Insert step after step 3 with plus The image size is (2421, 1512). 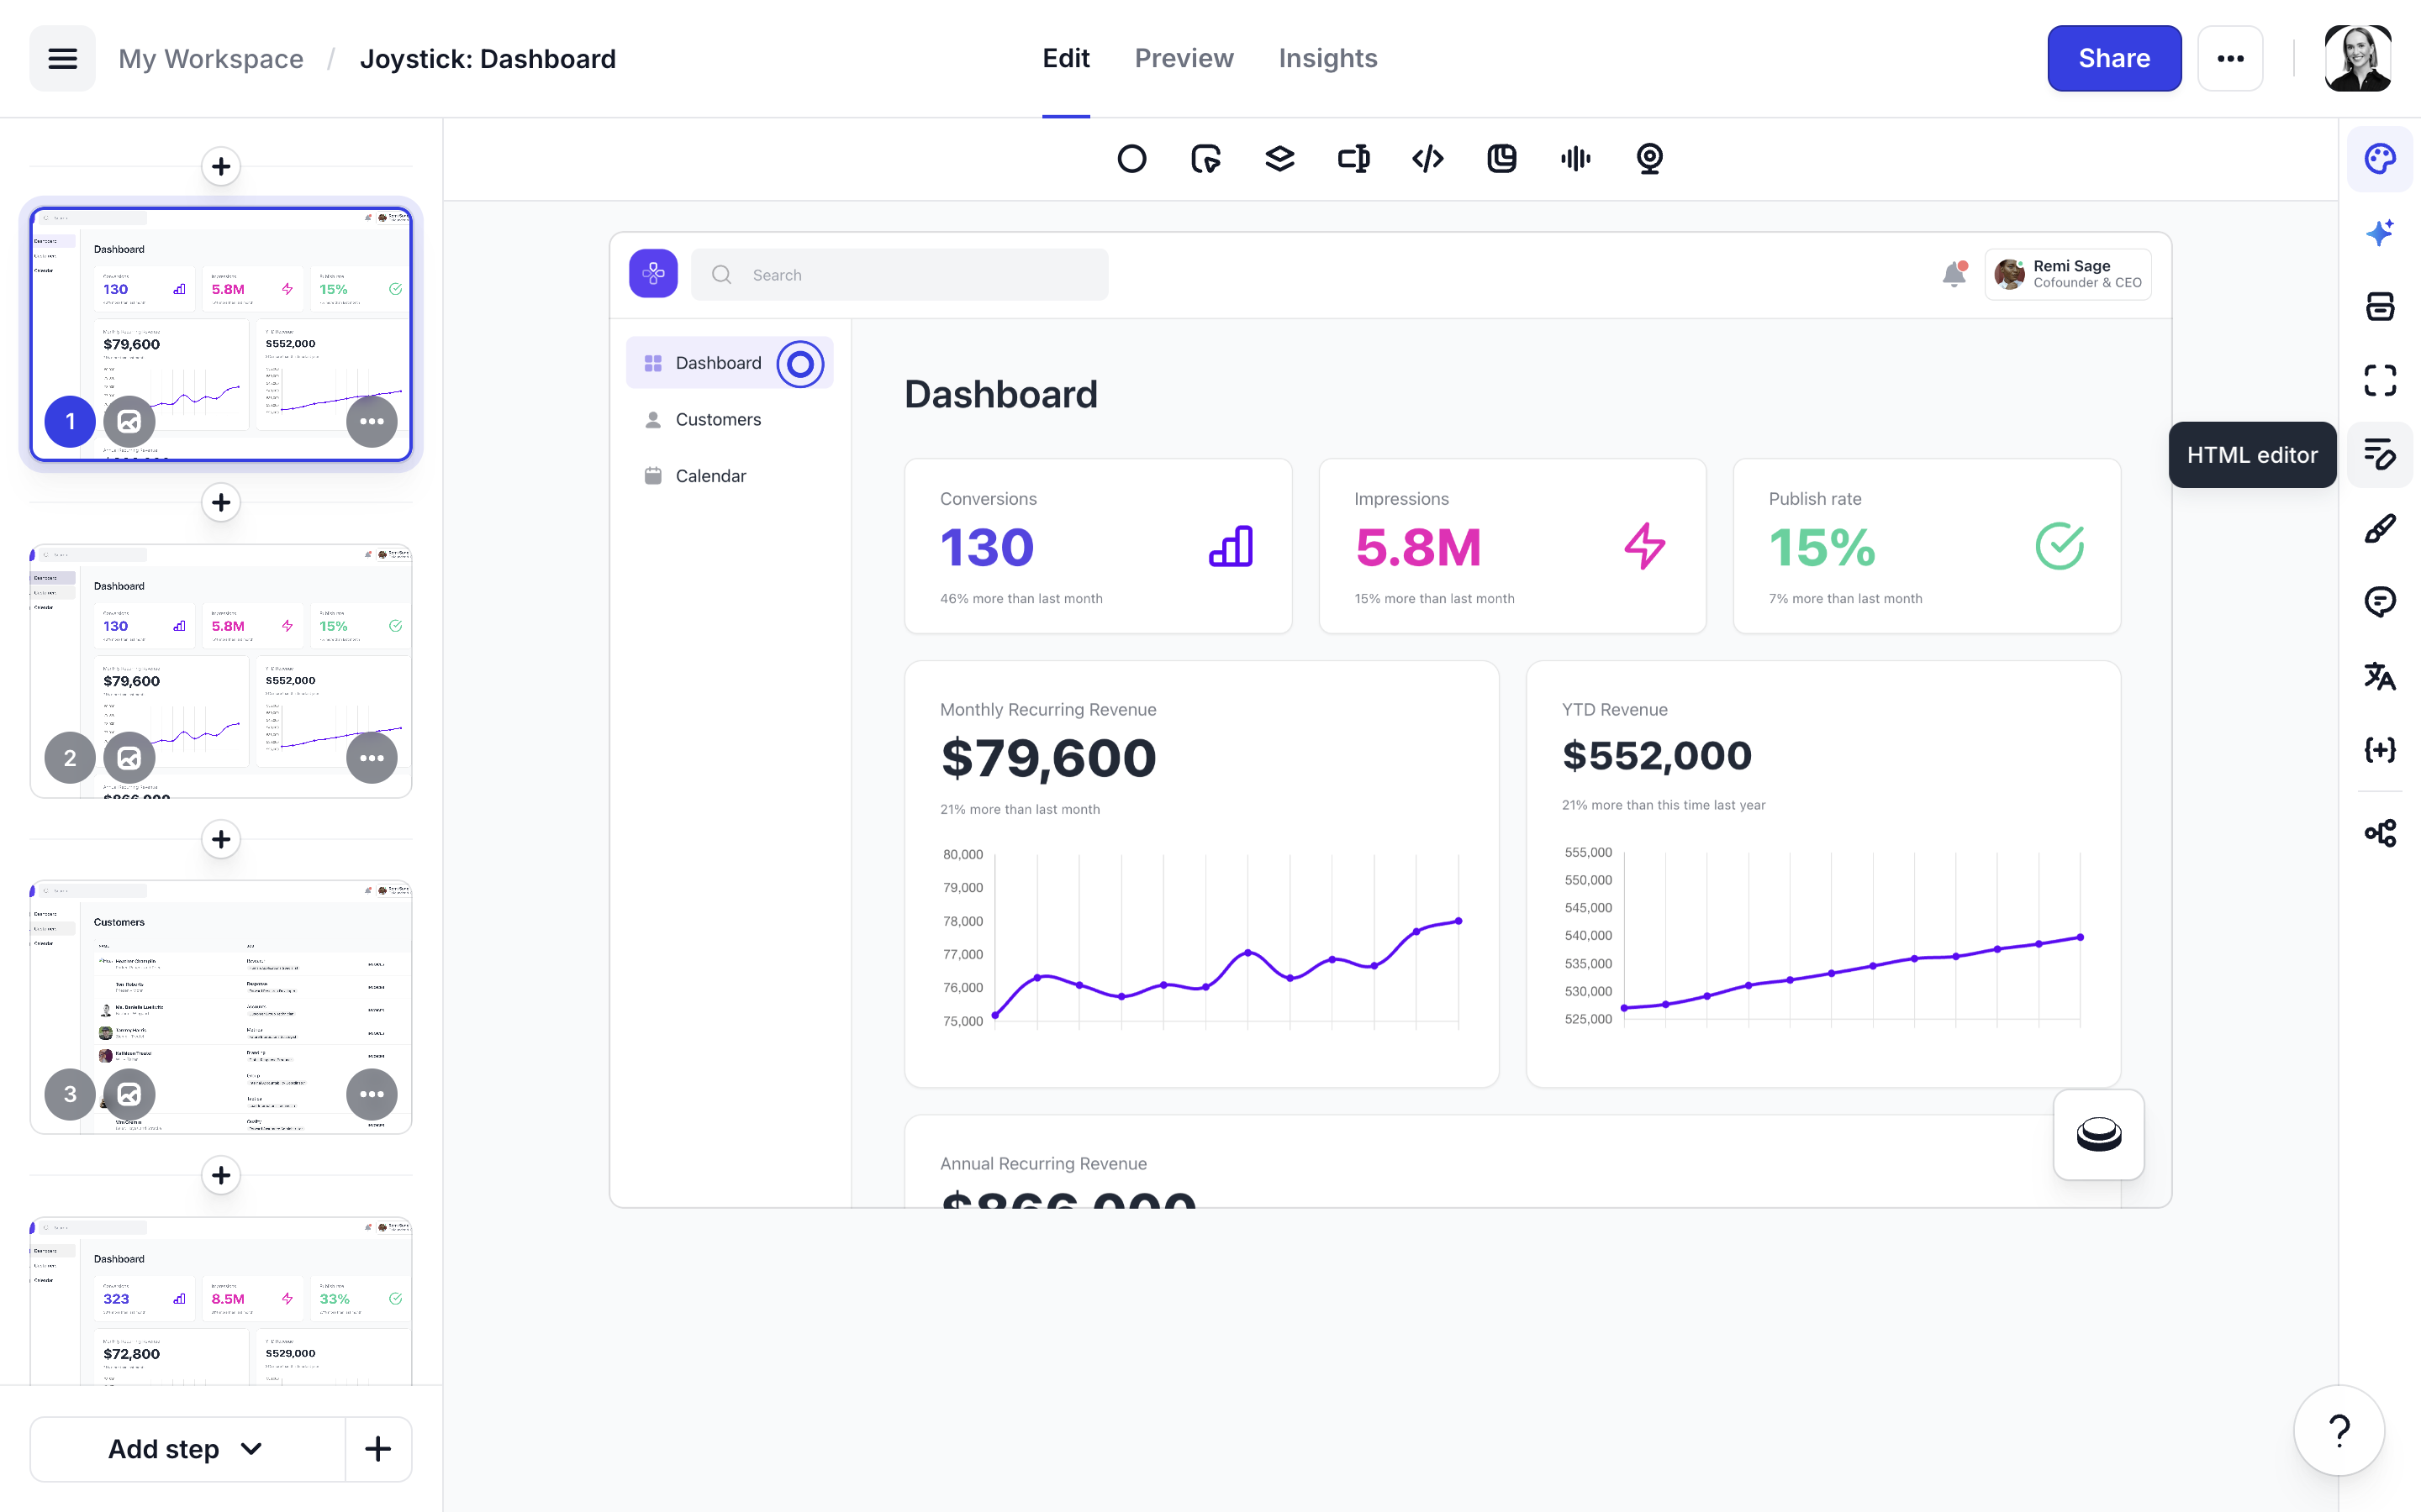[221, 1175]
